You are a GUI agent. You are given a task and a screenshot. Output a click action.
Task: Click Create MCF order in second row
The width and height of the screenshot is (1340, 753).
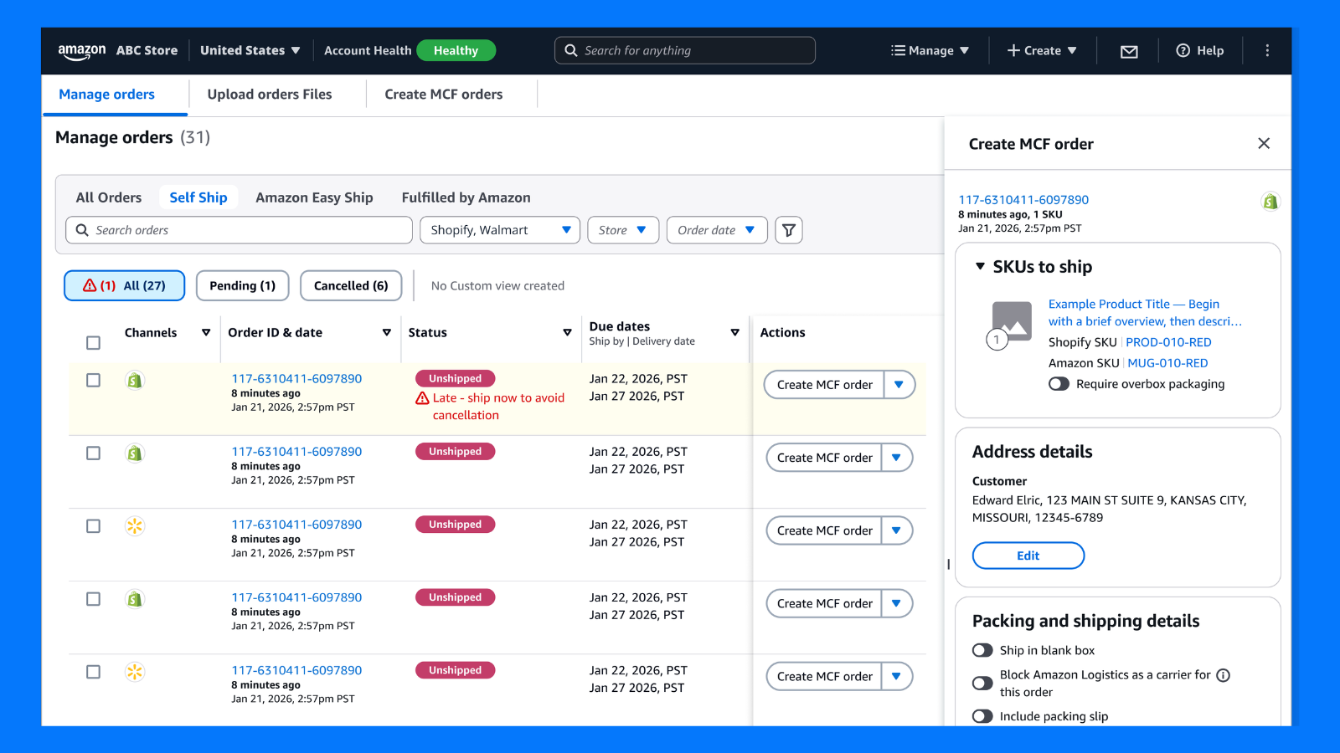[x=824, y=458]
